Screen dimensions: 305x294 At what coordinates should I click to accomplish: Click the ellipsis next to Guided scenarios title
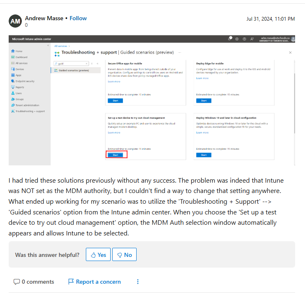click(180, 52)
